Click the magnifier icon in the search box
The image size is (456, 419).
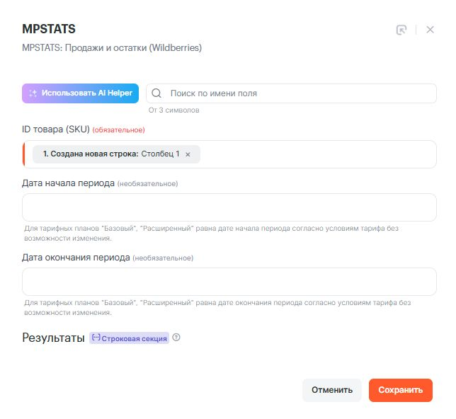pos(157,93)
